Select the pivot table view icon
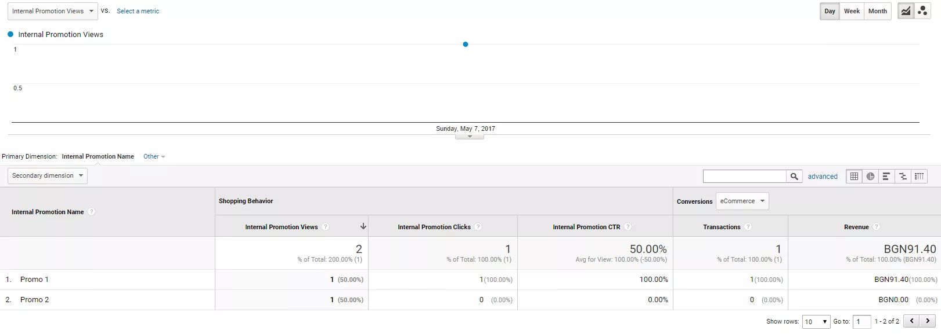This screenshot has height=334, width=941. [x=919, y=177]
